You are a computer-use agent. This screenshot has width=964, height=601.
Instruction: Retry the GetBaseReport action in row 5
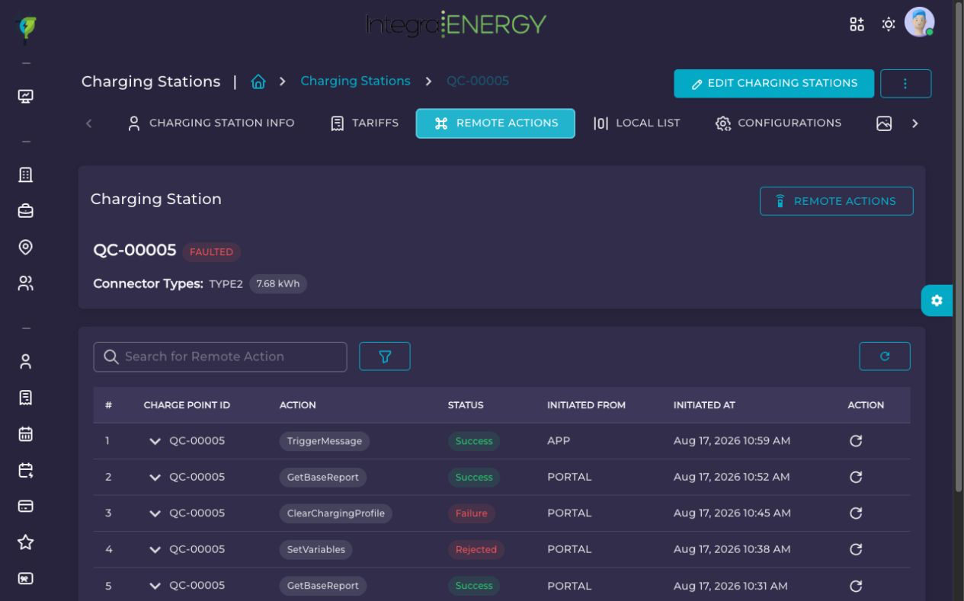(856, 586)
